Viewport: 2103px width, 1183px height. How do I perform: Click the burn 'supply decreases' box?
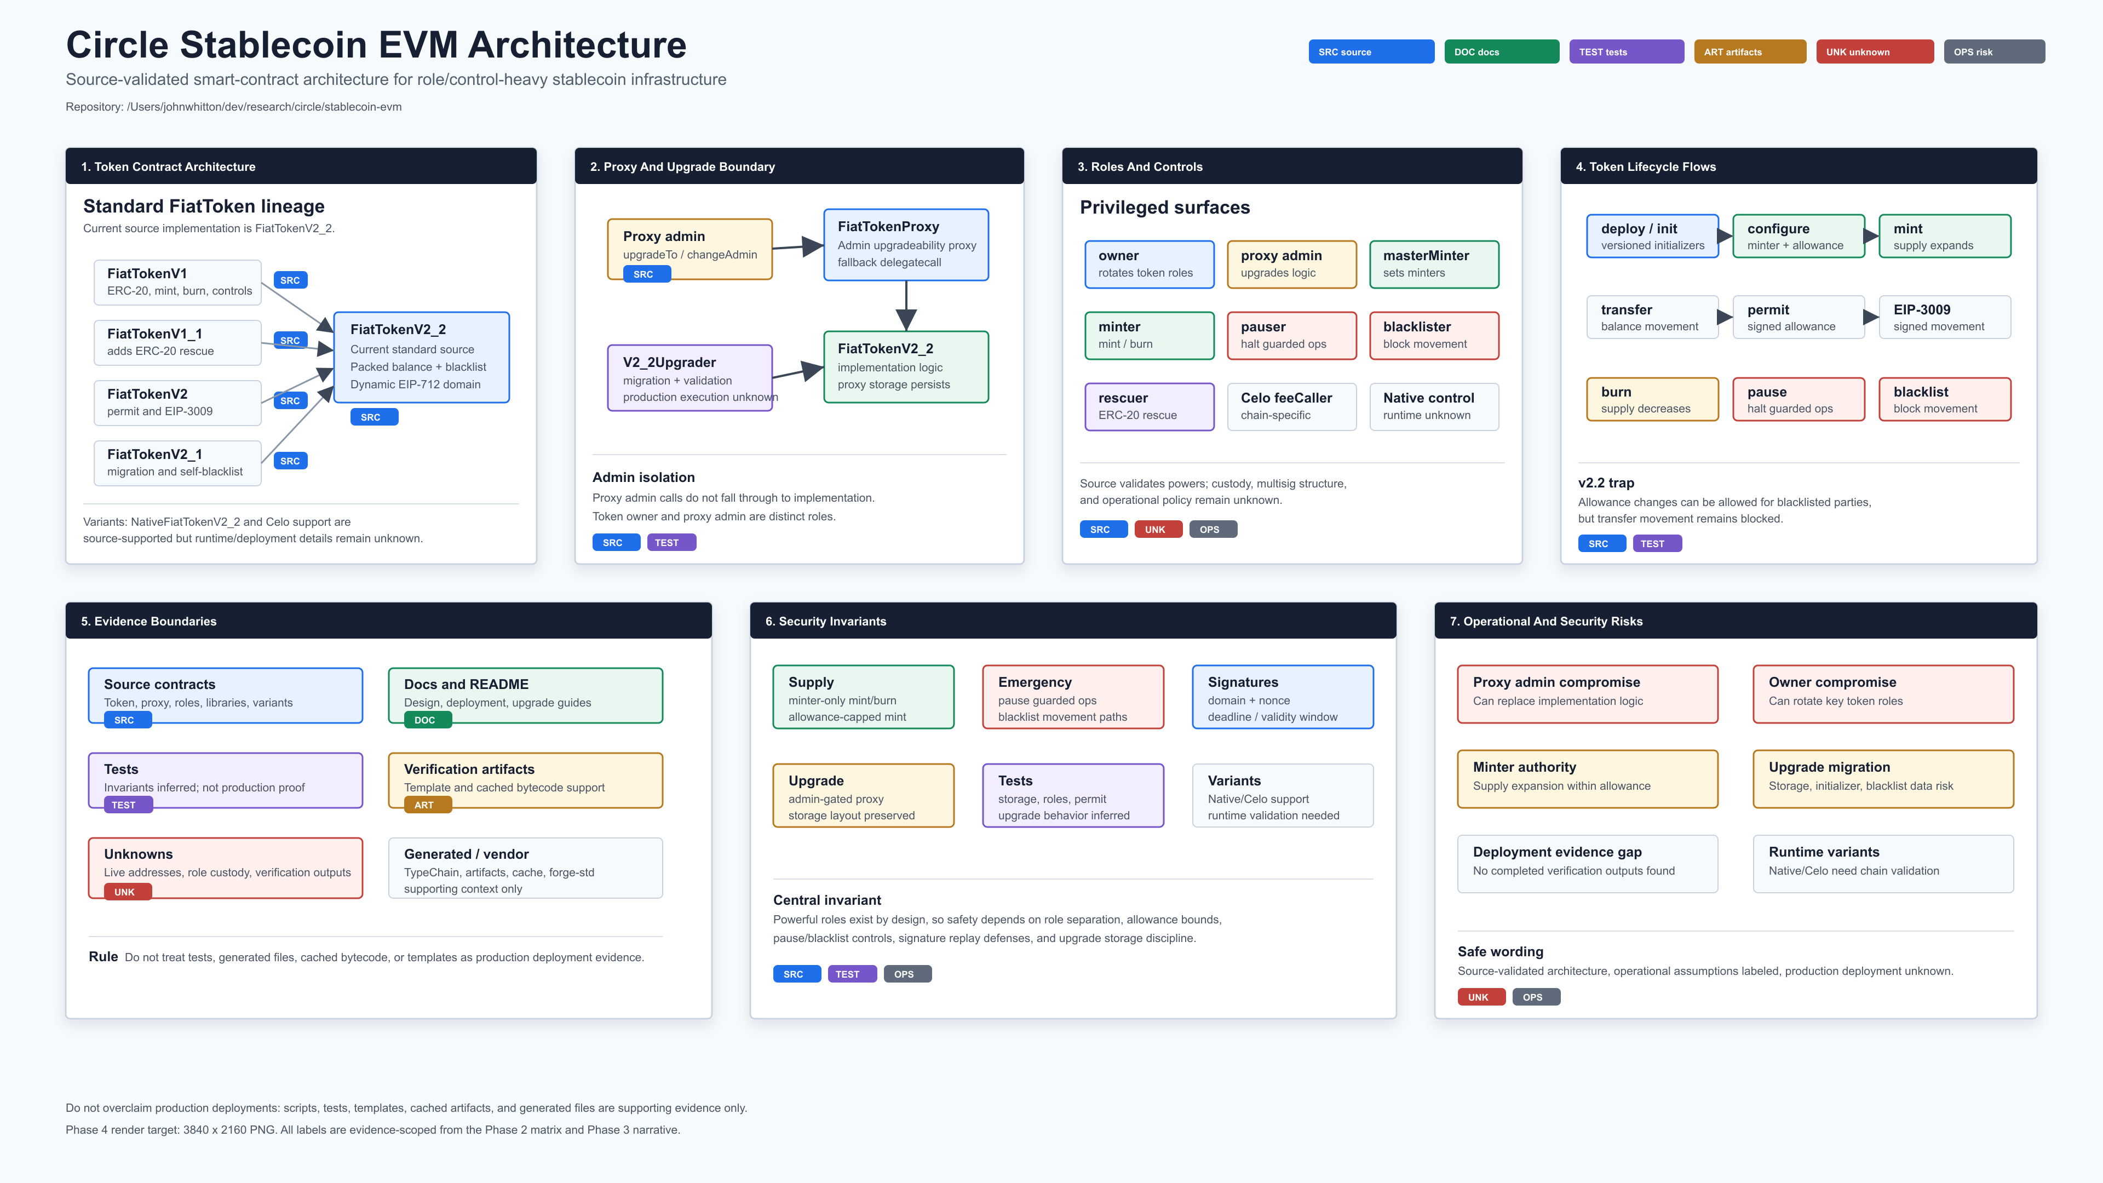(1652, 400)
